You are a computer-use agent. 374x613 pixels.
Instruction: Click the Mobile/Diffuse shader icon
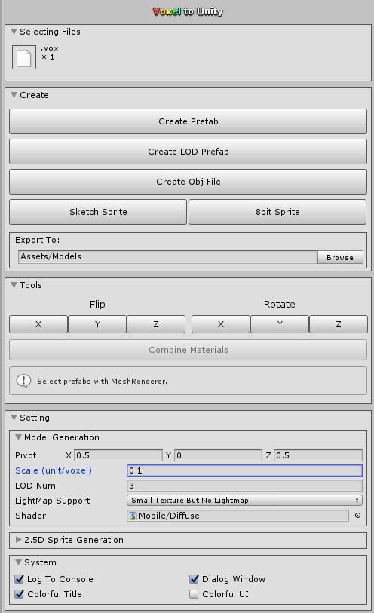(133, 516)
